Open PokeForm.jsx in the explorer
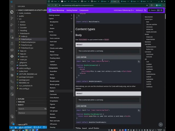The image size is (175, 131). (x=27, y=45)
